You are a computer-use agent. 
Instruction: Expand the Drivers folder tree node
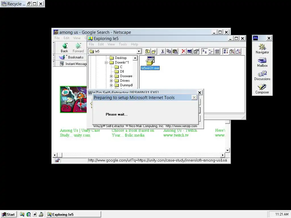(x=111, y=81)
